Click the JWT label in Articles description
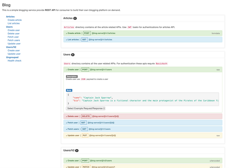The image size is (229, 168). pos(129,27)
